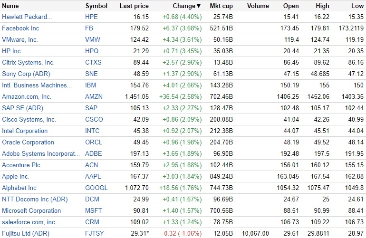Open Intel Corporation stock page

[25, 131]
